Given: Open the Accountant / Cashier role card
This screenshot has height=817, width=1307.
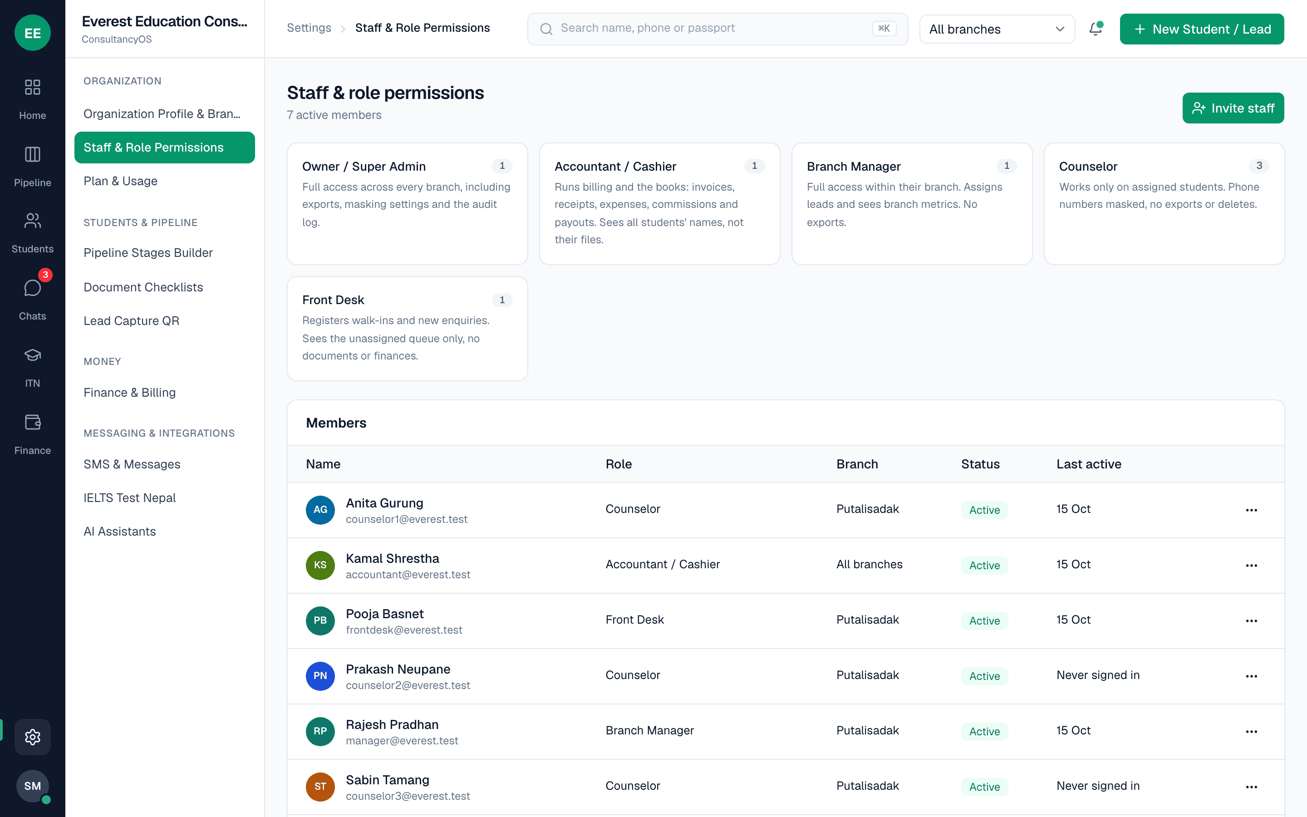Looking at the screenshot, I should pyautogui.click(x=659, y=204).
